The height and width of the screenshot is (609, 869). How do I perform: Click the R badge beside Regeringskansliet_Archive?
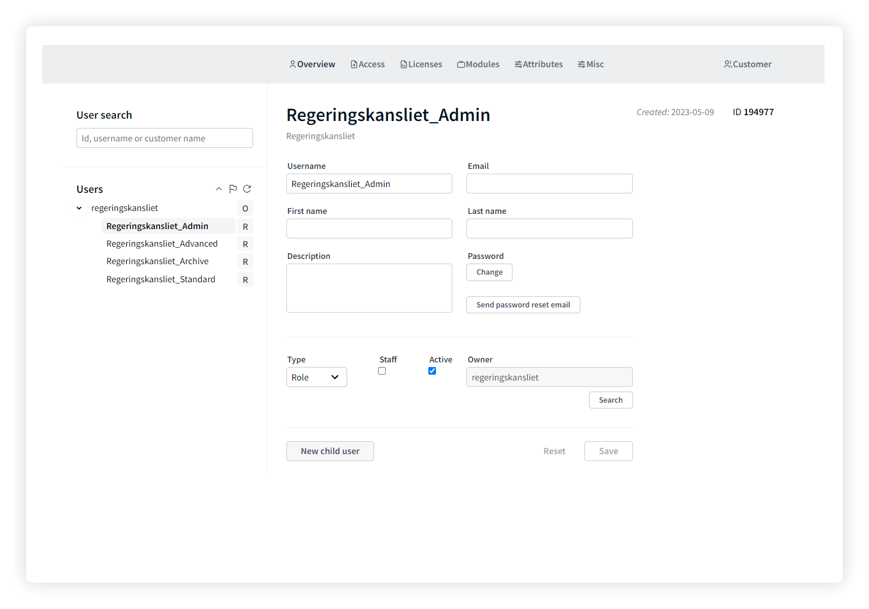click(x=245, y=262)
